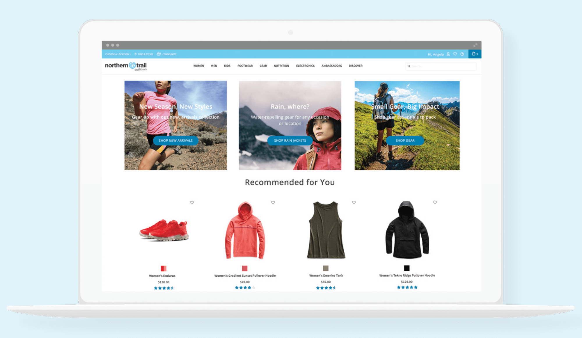Screen dimensions: 582x338
Task: Add Women's Tekno Ridge Hoodie to wishlist
Action: (x=435, y=203)
